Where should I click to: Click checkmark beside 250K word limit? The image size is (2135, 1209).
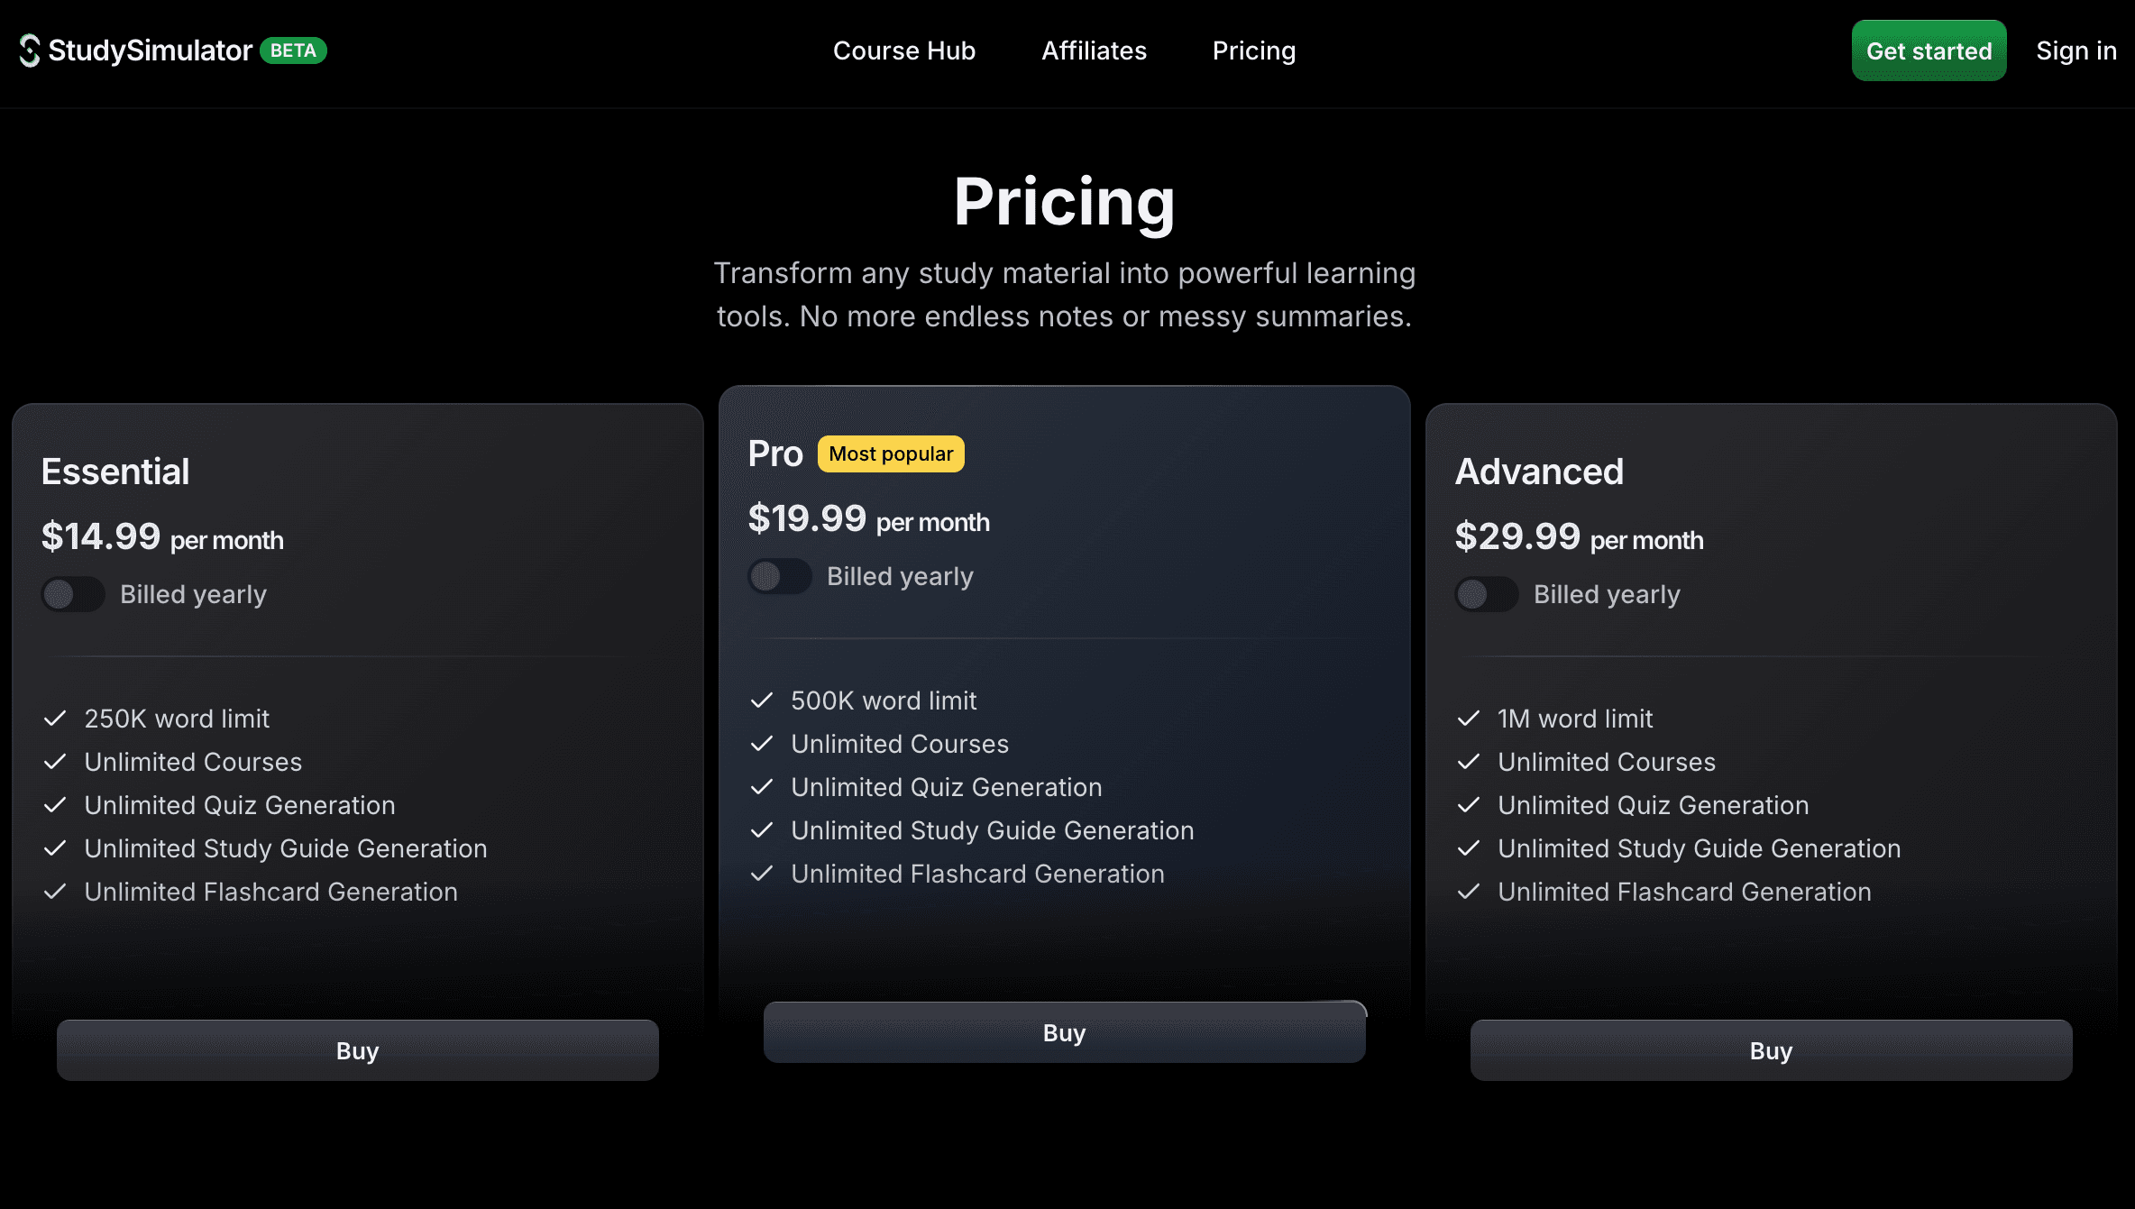click(x=55, y=719)
